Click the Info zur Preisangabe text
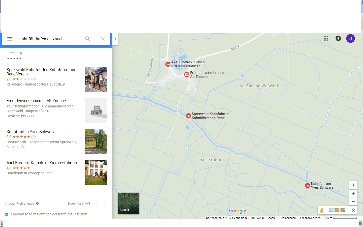This screenshot has height=227, width=363. [x=19, y=204]
